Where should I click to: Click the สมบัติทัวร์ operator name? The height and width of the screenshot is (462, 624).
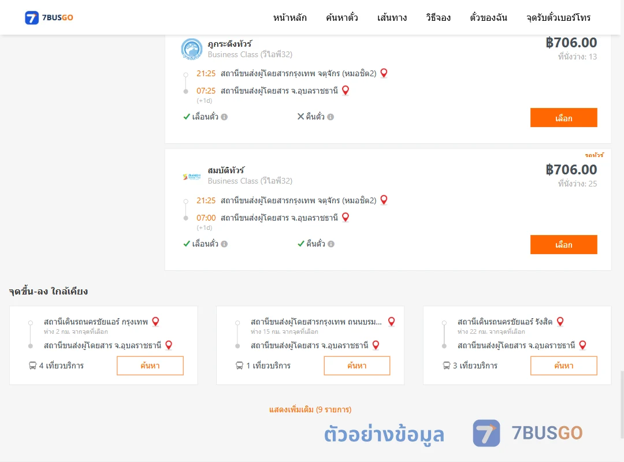point(226,170)
